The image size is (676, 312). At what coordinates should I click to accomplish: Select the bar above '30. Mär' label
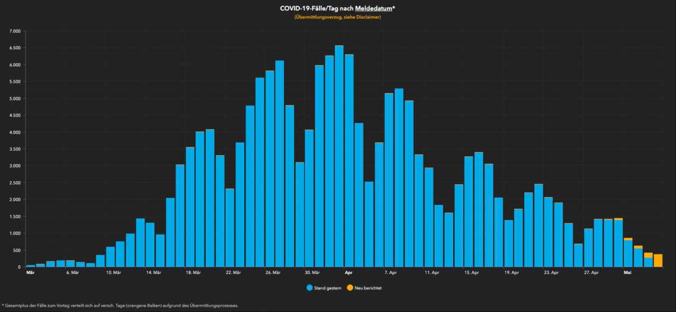click(310, 198)
